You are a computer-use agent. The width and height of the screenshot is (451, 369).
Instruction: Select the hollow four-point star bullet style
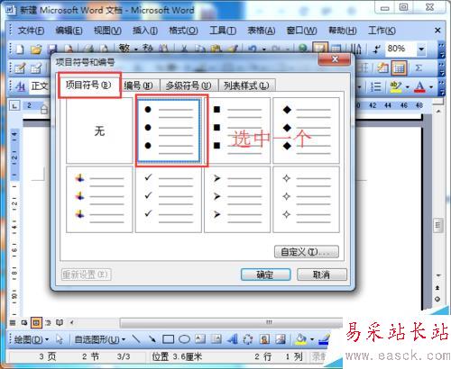(x=306, y=200)
